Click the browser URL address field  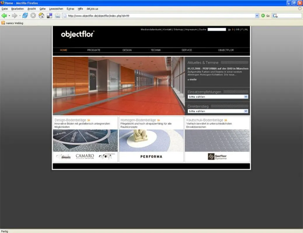(x=161, y=16)
